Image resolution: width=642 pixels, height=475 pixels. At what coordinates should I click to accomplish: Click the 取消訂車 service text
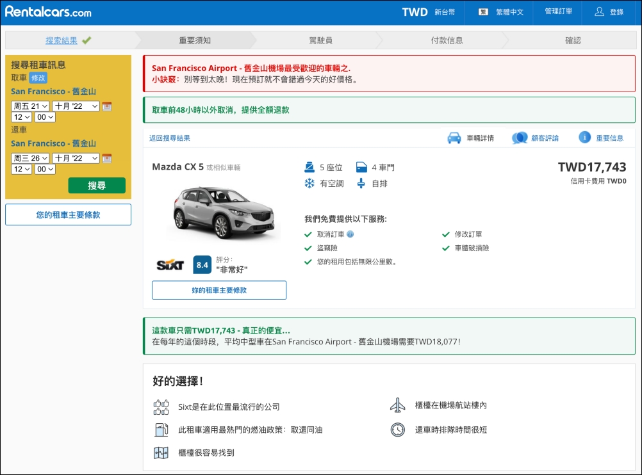tap(331, 234)
